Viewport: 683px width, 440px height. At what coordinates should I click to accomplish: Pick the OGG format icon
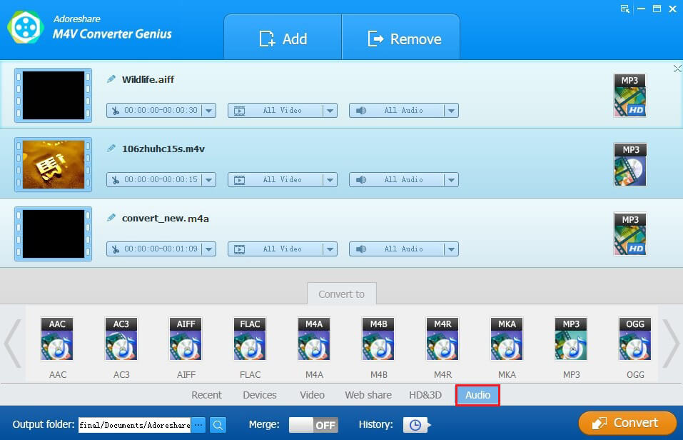click(x=635, y=339)
